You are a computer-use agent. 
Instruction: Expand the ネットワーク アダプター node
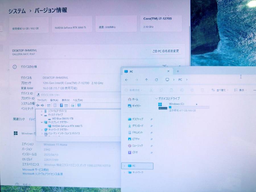42,130
